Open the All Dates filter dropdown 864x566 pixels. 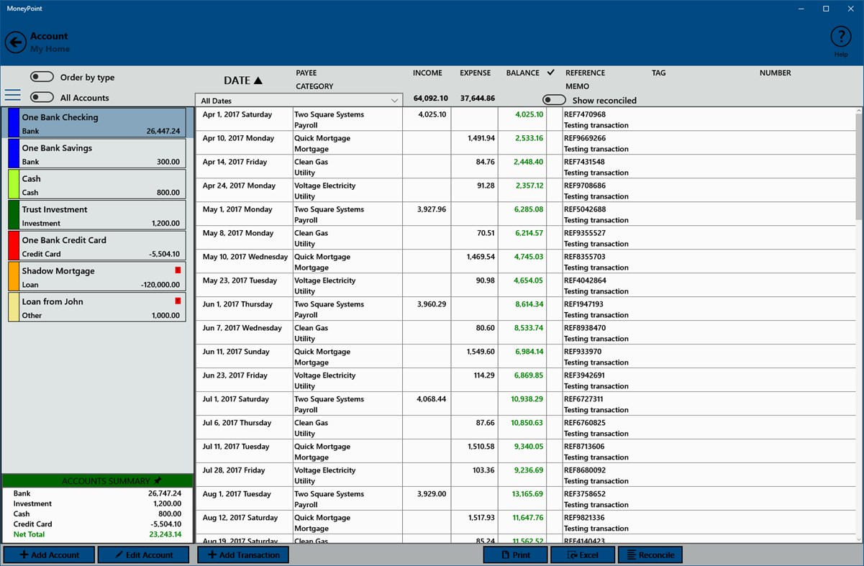pyautogui.click(x=298, y=99)
